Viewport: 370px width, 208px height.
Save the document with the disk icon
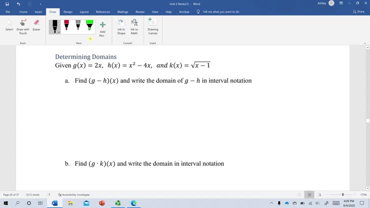7,3
